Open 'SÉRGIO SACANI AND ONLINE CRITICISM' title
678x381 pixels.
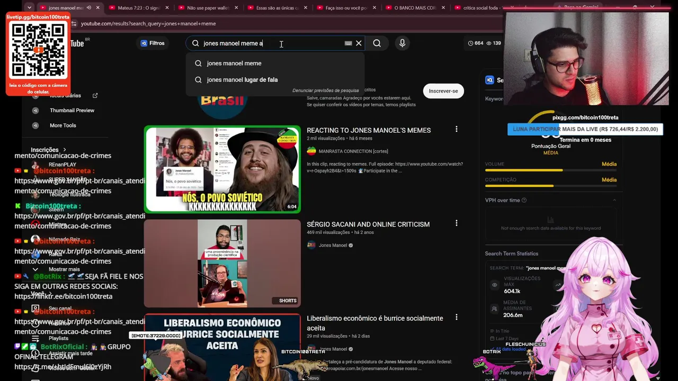click(x=368, y=224)
